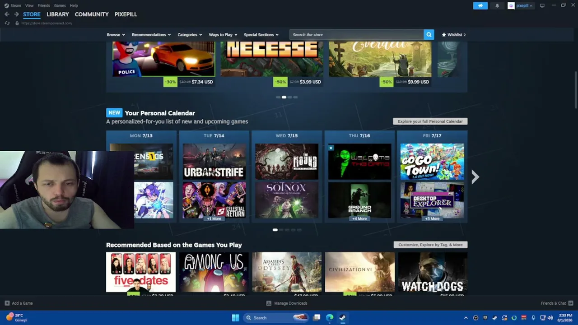The width and height of the screenshot is (578, 325).
Task: Click the Friends & Chat label
Action: 553,303
